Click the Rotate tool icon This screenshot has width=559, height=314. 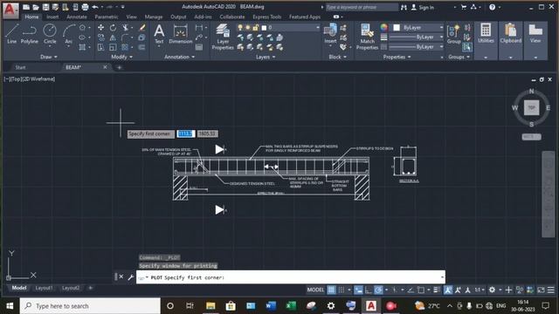pyautogui.click(x=113, y=27)
